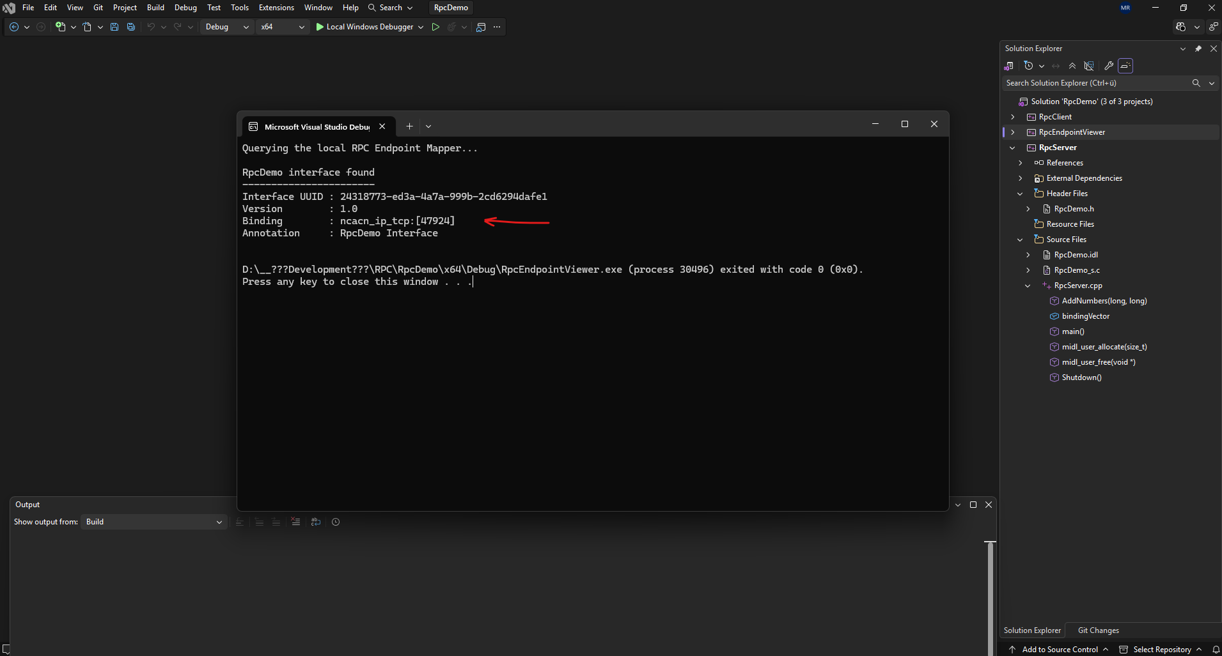
Task: Click the terminal icon on the console tab
Action: [x=253, y=126]
